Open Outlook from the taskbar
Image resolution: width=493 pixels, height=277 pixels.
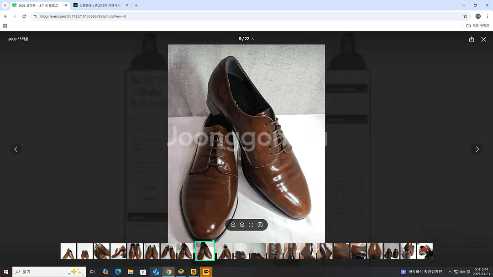(x=156, y=272)
